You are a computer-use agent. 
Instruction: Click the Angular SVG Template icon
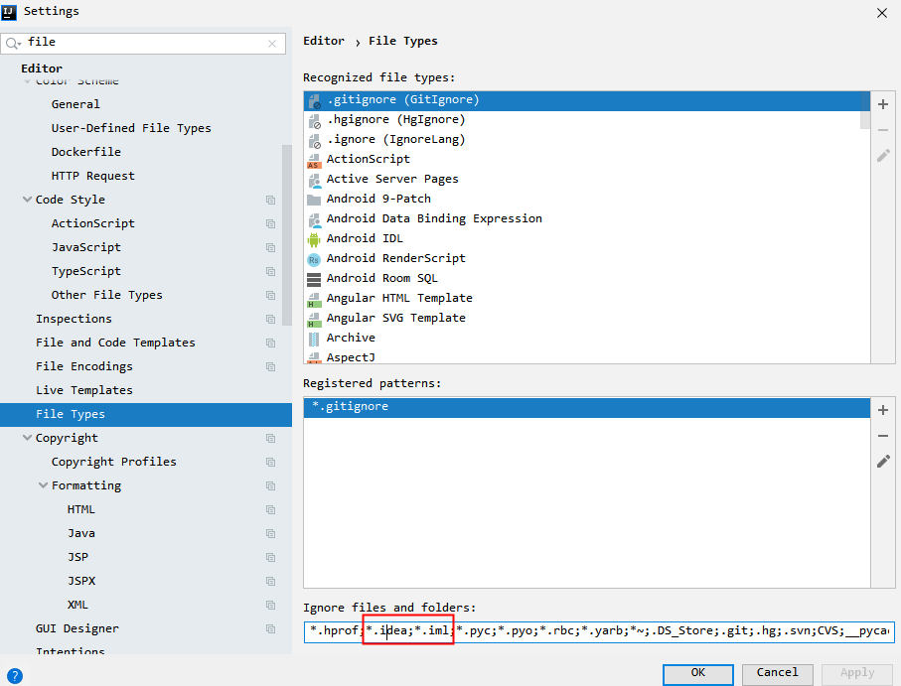(x=314, y=320)
